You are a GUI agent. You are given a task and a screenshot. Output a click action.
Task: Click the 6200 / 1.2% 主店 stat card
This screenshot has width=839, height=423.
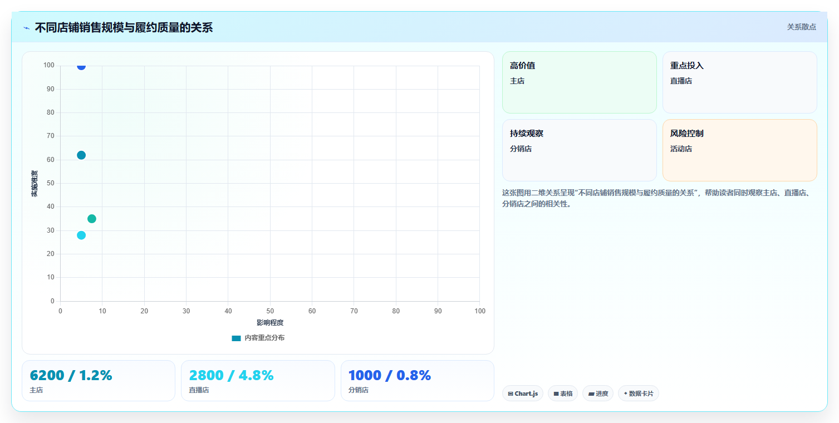coord(99,381)
